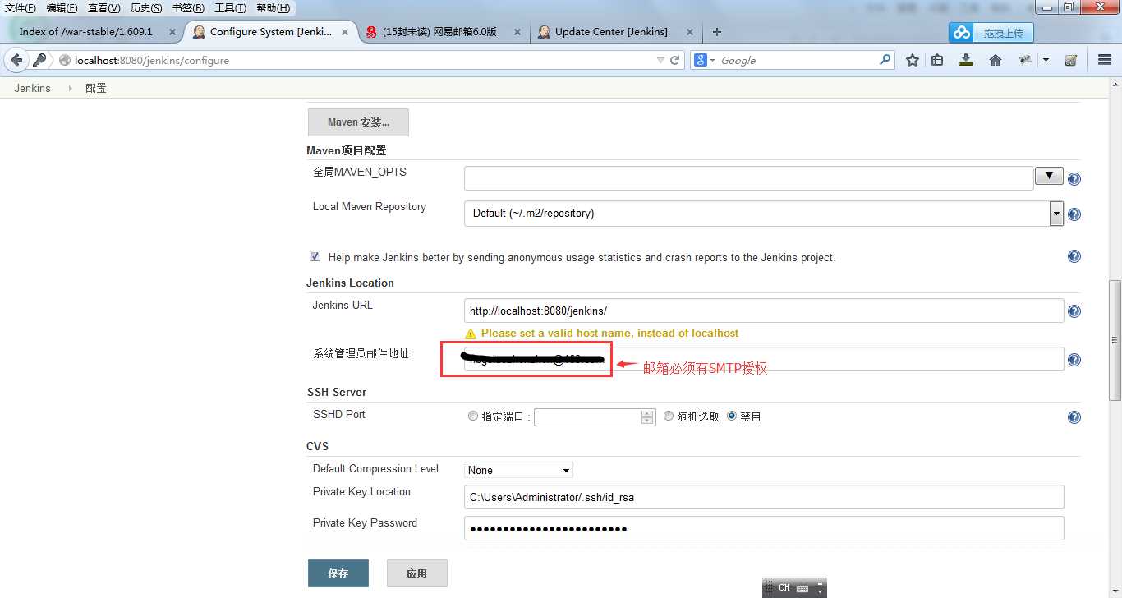Click the 配置 breadcrumb link

coord(96,88)
